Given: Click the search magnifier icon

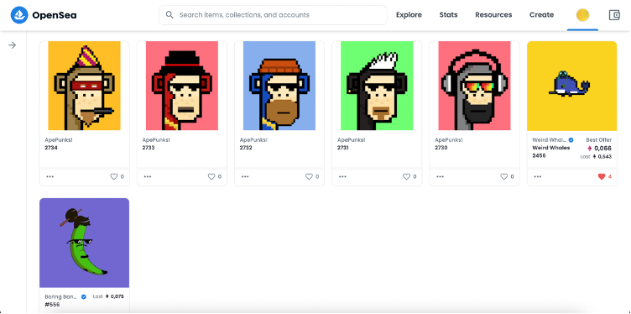Looking at the screenshot, I should point(169,15).
